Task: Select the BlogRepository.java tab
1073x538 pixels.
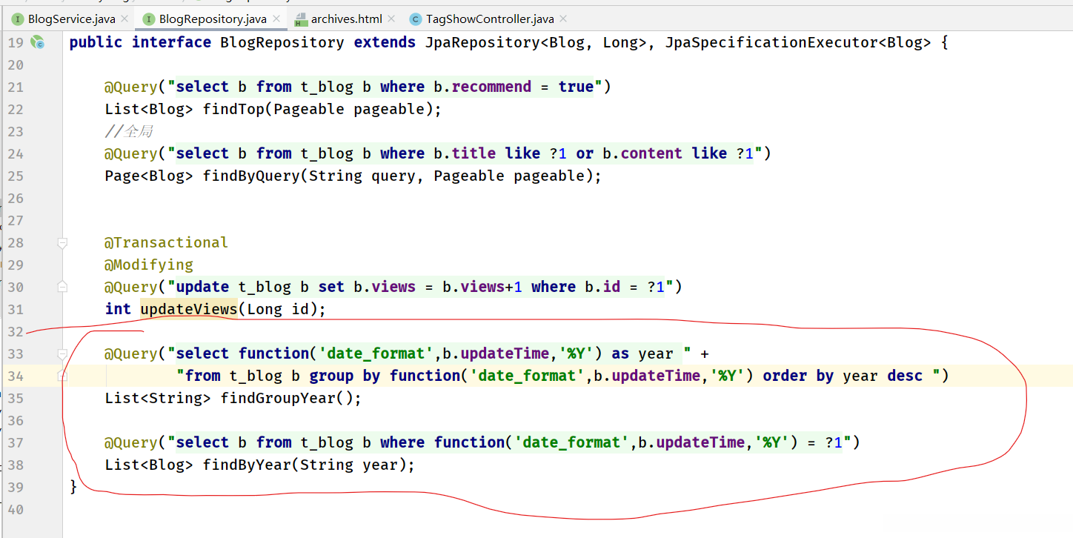Action: pyautogui.click(x=211, y=19)
